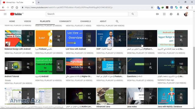Open the orange Firebase playlist thumbnail
This screenshot has width=195, height=109.
[50, 38]
